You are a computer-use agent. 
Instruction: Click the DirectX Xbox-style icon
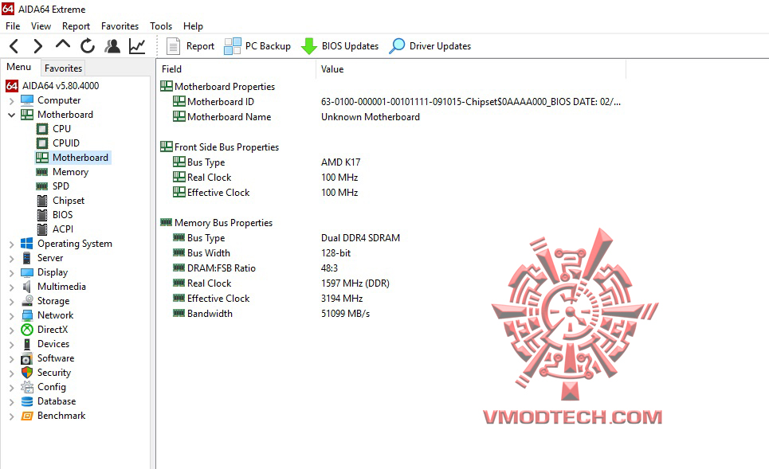27,330
